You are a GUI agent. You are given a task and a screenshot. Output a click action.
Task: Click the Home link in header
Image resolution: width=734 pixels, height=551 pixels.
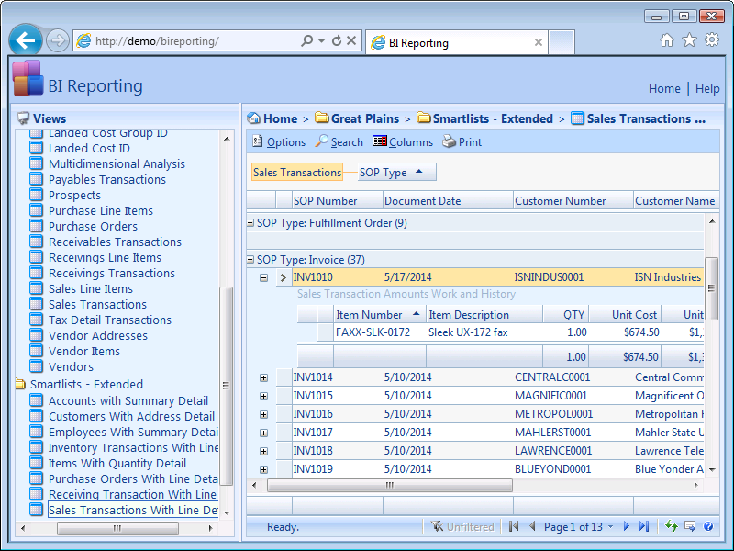tap(664, 89)
